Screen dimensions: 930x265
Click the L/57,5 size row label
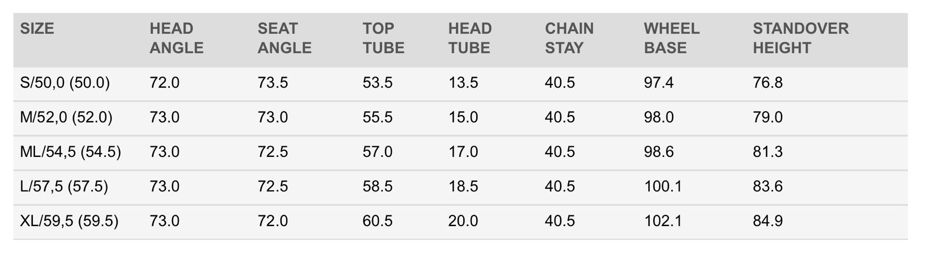64,187
